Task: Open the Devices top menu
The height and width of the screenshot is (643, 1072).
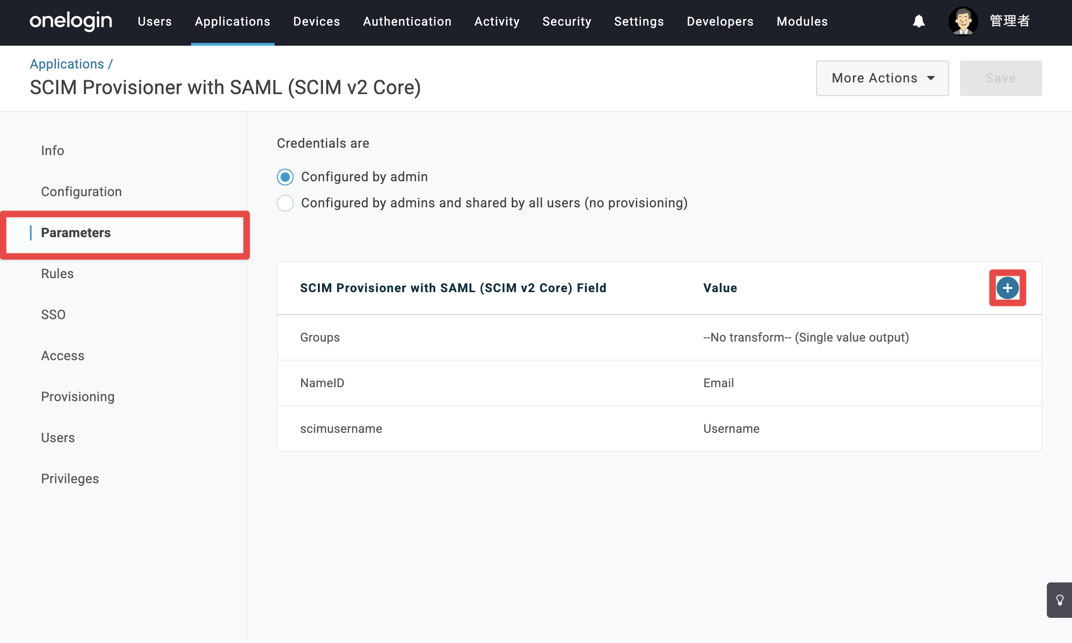Action: pos(316,21)
